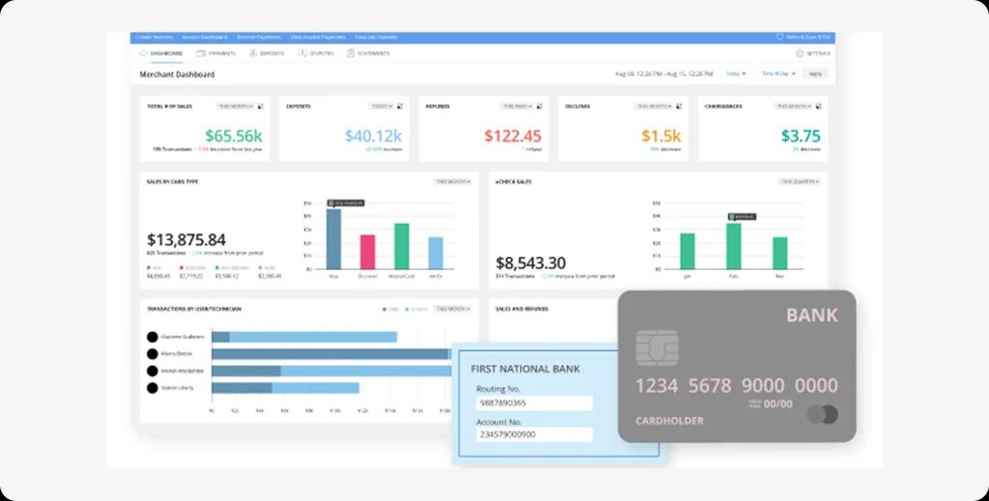Click the Payments tab card icon
Viewport: 989px width, 501px height.
(201, 53)
